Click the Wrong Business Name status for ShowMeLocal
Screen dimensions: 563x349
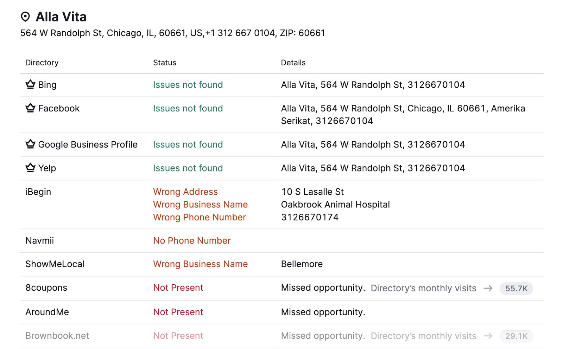[x=201, y=264]
